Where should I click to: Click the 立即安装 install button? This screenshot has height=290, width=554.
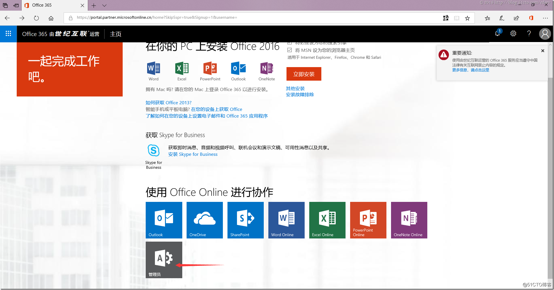(304, 74)
